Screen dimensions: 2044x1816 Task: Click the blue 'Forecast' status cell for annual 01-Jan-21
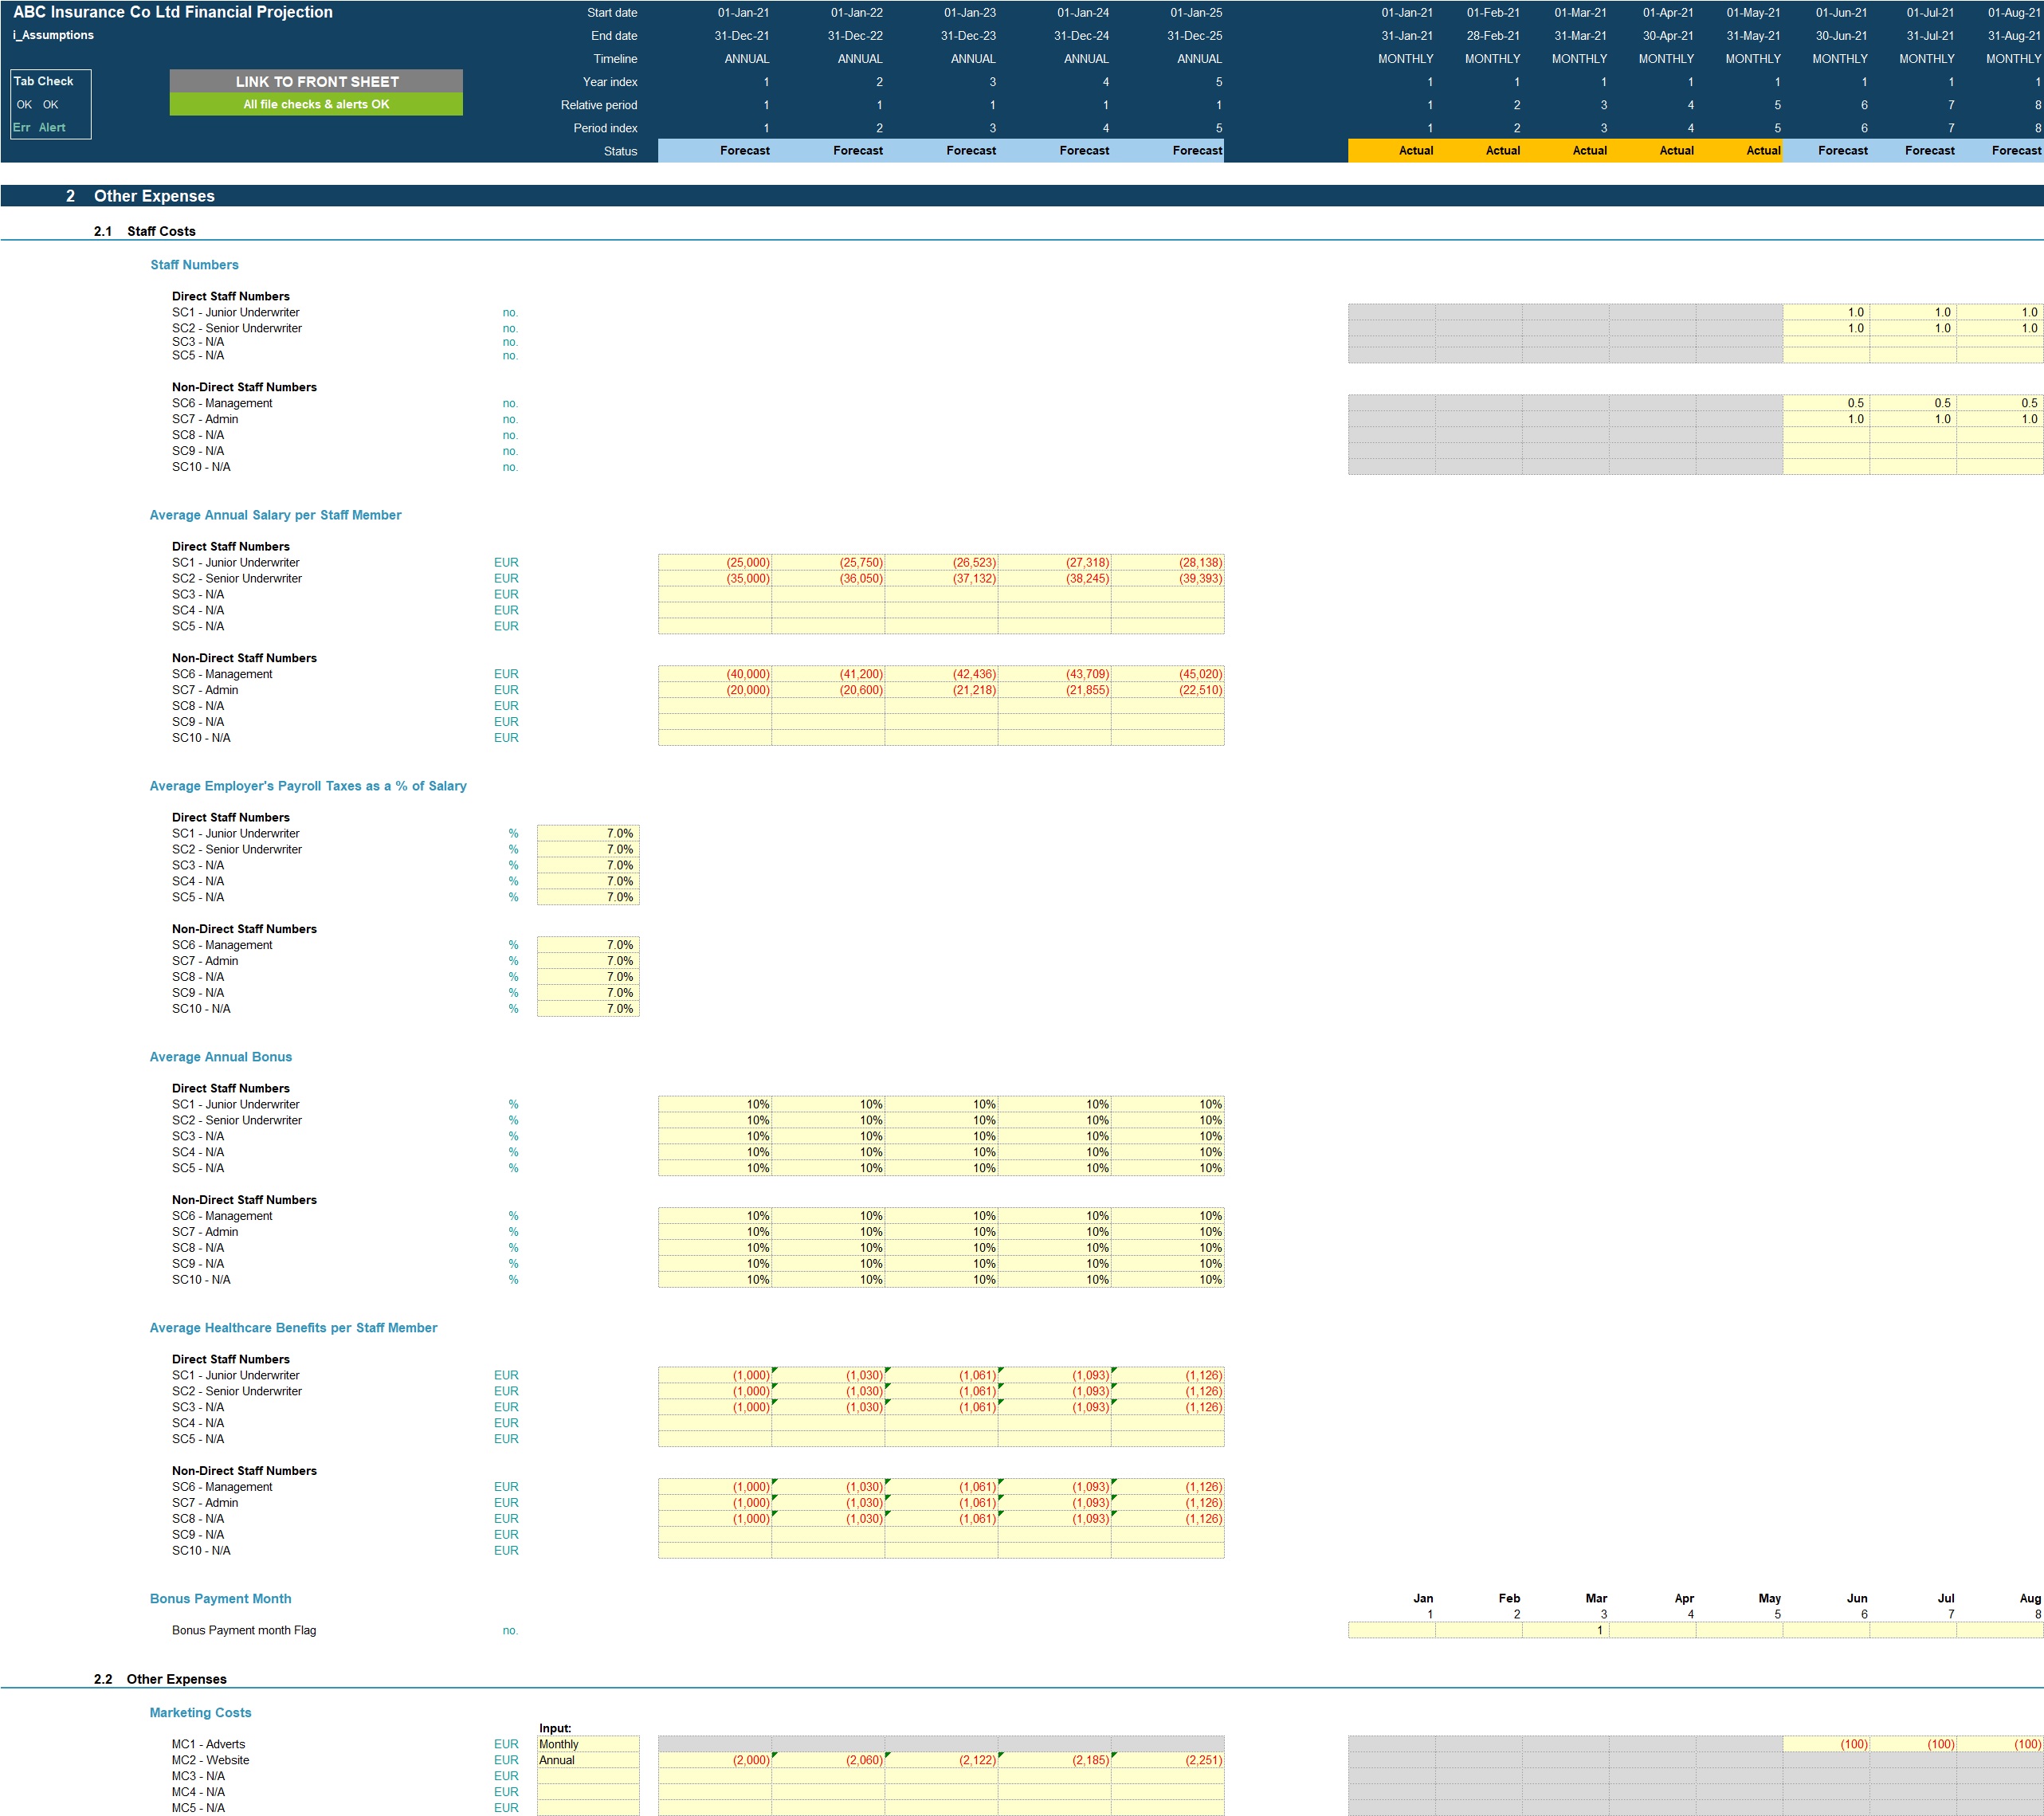pos(715,151)
